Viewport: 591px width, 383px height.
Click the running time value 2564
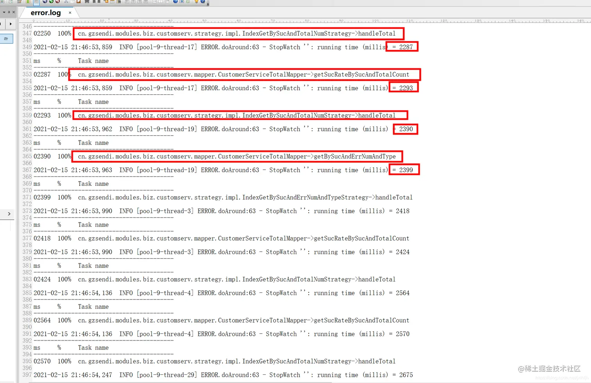pos(403,293)
